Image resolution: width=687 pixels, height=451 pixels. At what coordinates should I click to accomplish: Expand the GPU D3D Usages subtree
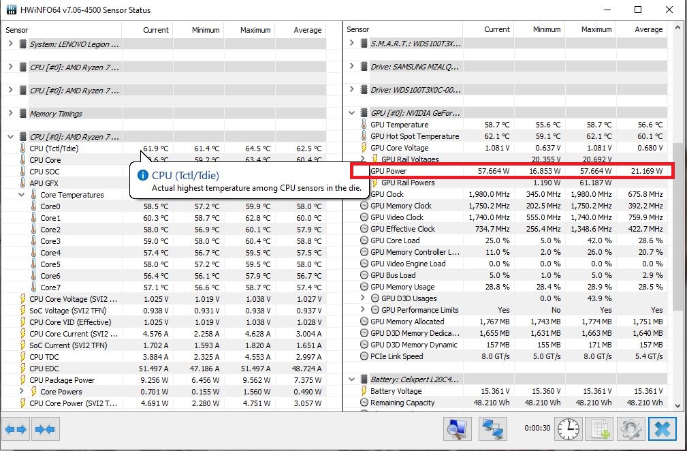point(362,298)
